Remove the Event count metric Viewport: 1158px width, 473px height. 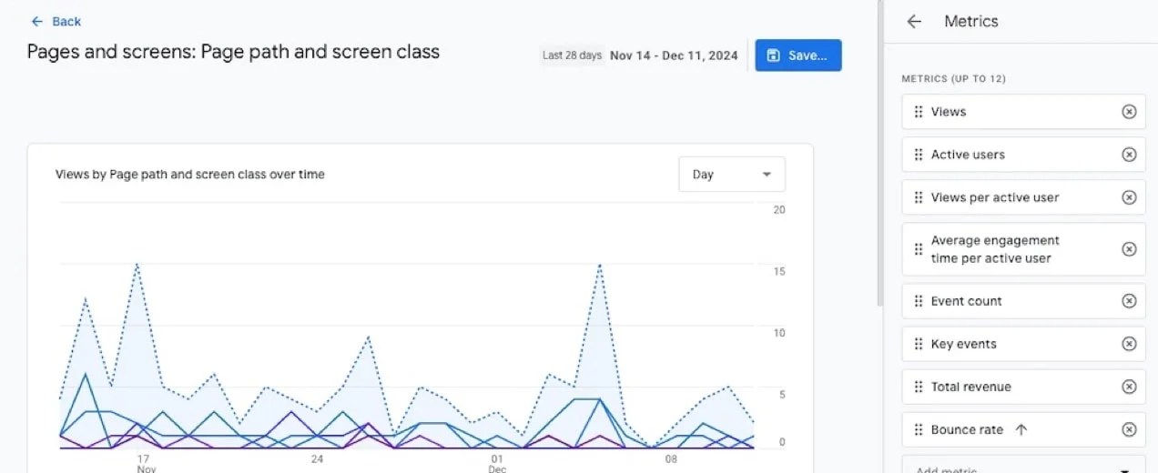(x=1129, y=301)
